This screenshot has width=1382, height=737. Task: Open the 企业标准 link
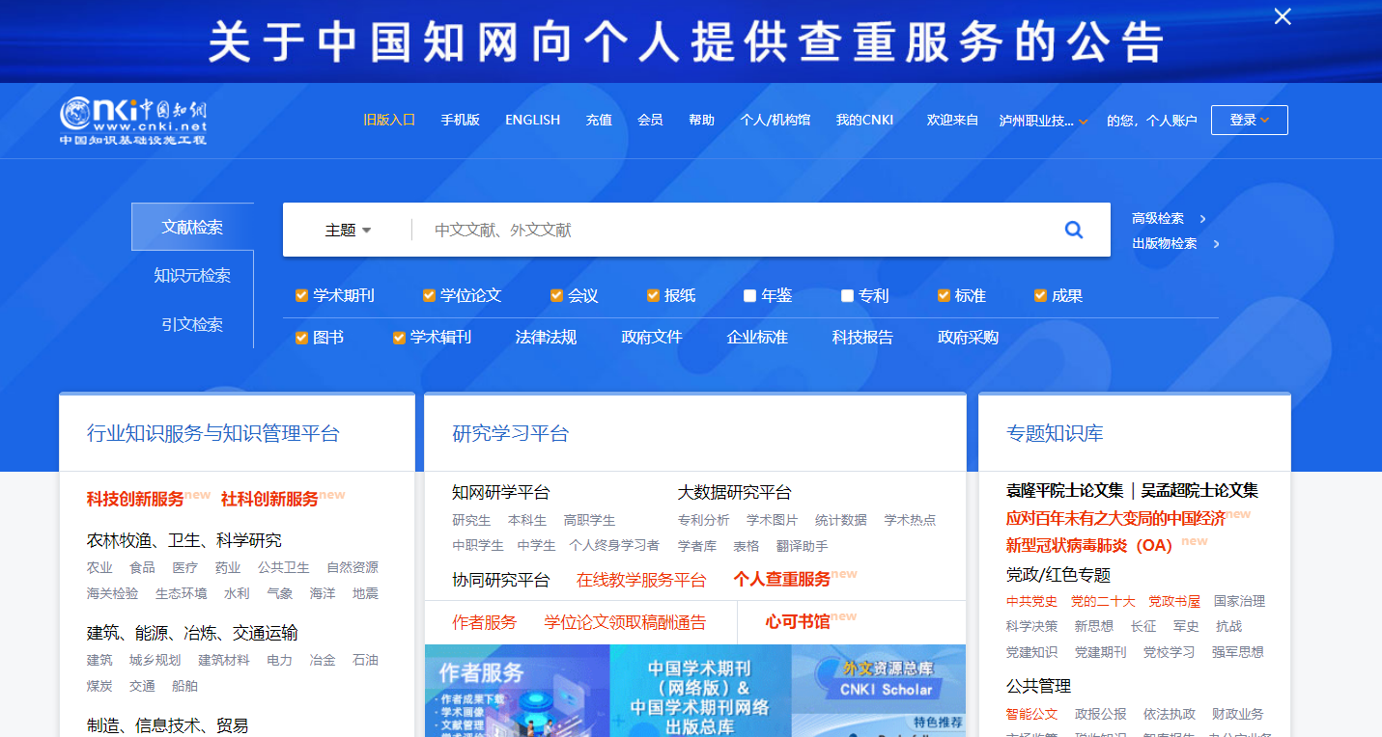757,338
